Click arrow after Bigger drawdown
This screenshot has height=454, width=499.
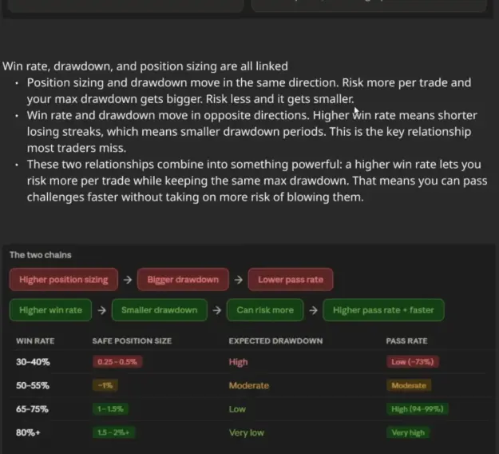[239, 280]
